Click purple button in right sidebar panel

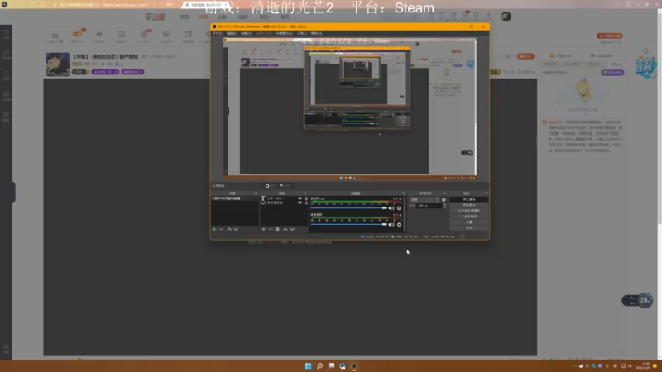(612, 73)
